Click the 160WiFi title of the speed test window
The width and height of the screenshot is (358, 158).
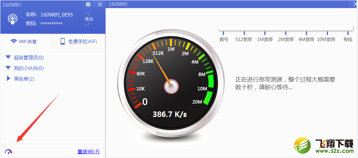click(x=118, y=4)
